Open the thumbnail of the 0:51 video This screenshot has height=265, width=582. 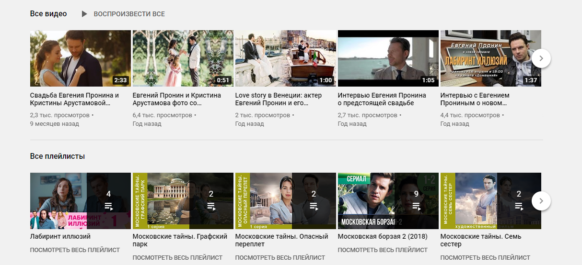click(183, 58)
